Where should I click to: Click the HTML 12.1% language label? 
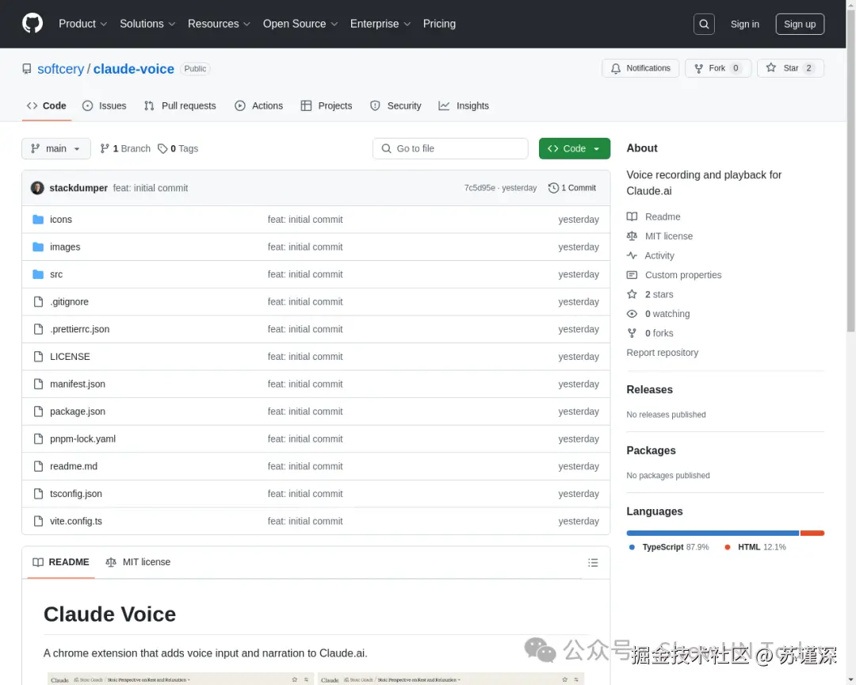coord(755,547)
